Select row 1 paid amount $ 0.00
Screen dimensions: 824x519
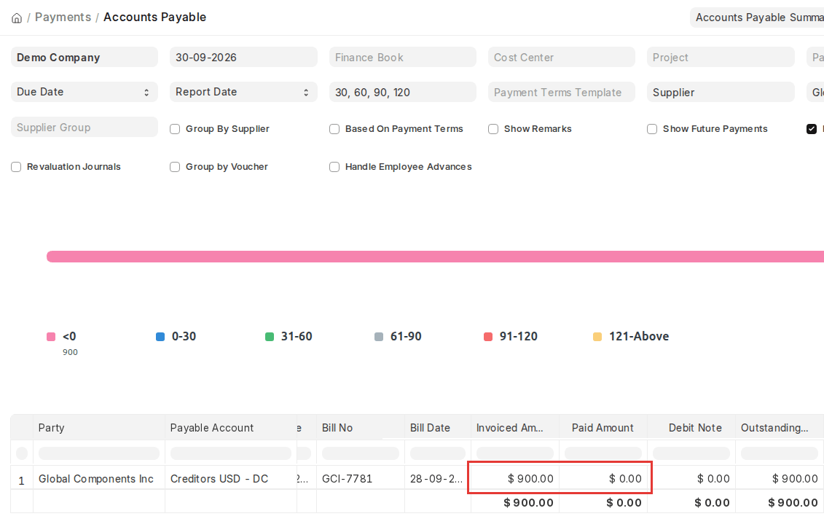(x=603, y=478)
